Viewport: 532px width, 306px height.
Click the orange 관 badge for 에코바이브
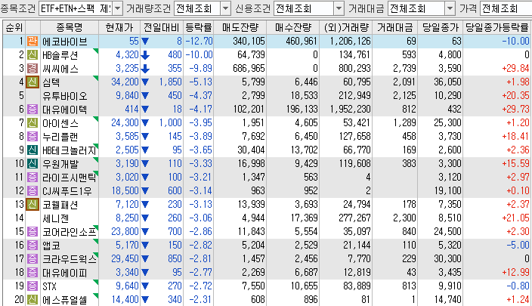(x=32, y=42)
